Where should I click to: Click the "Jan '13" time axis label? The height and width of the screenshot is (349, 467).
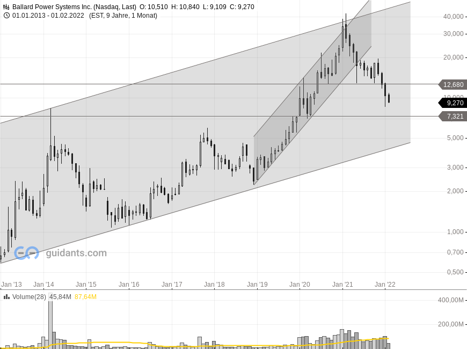[11, 285]
